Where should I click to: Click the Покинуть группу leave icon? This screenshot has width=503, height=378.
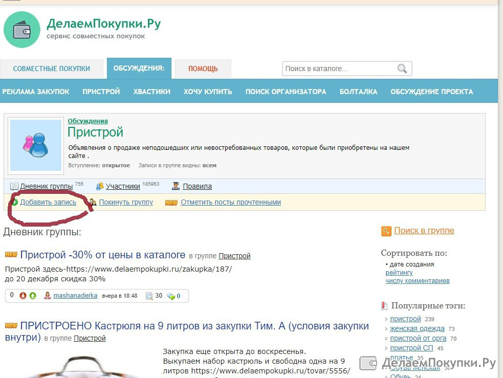tap(93, 203)
